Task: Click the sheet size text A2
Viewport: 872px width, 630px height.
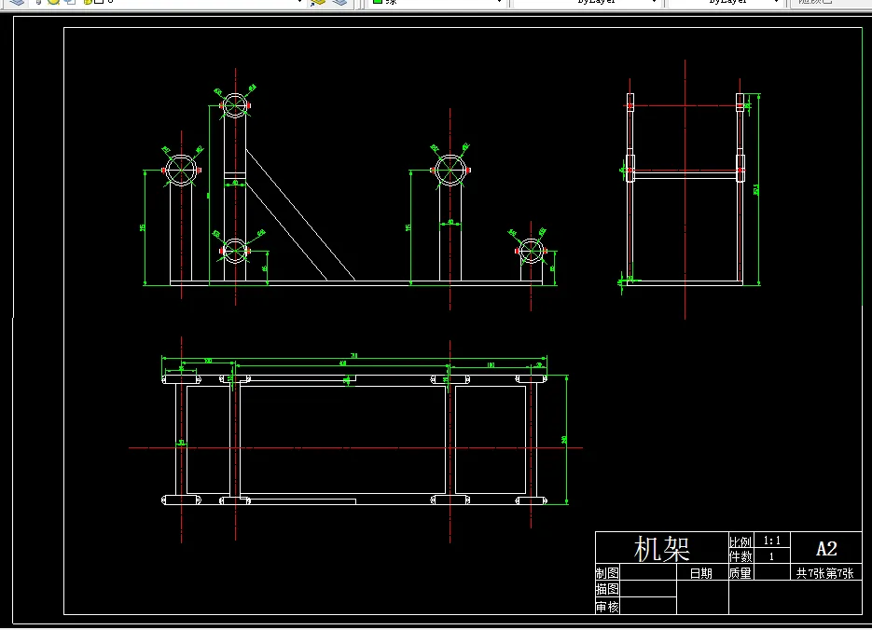Action: tap(826, 549)
